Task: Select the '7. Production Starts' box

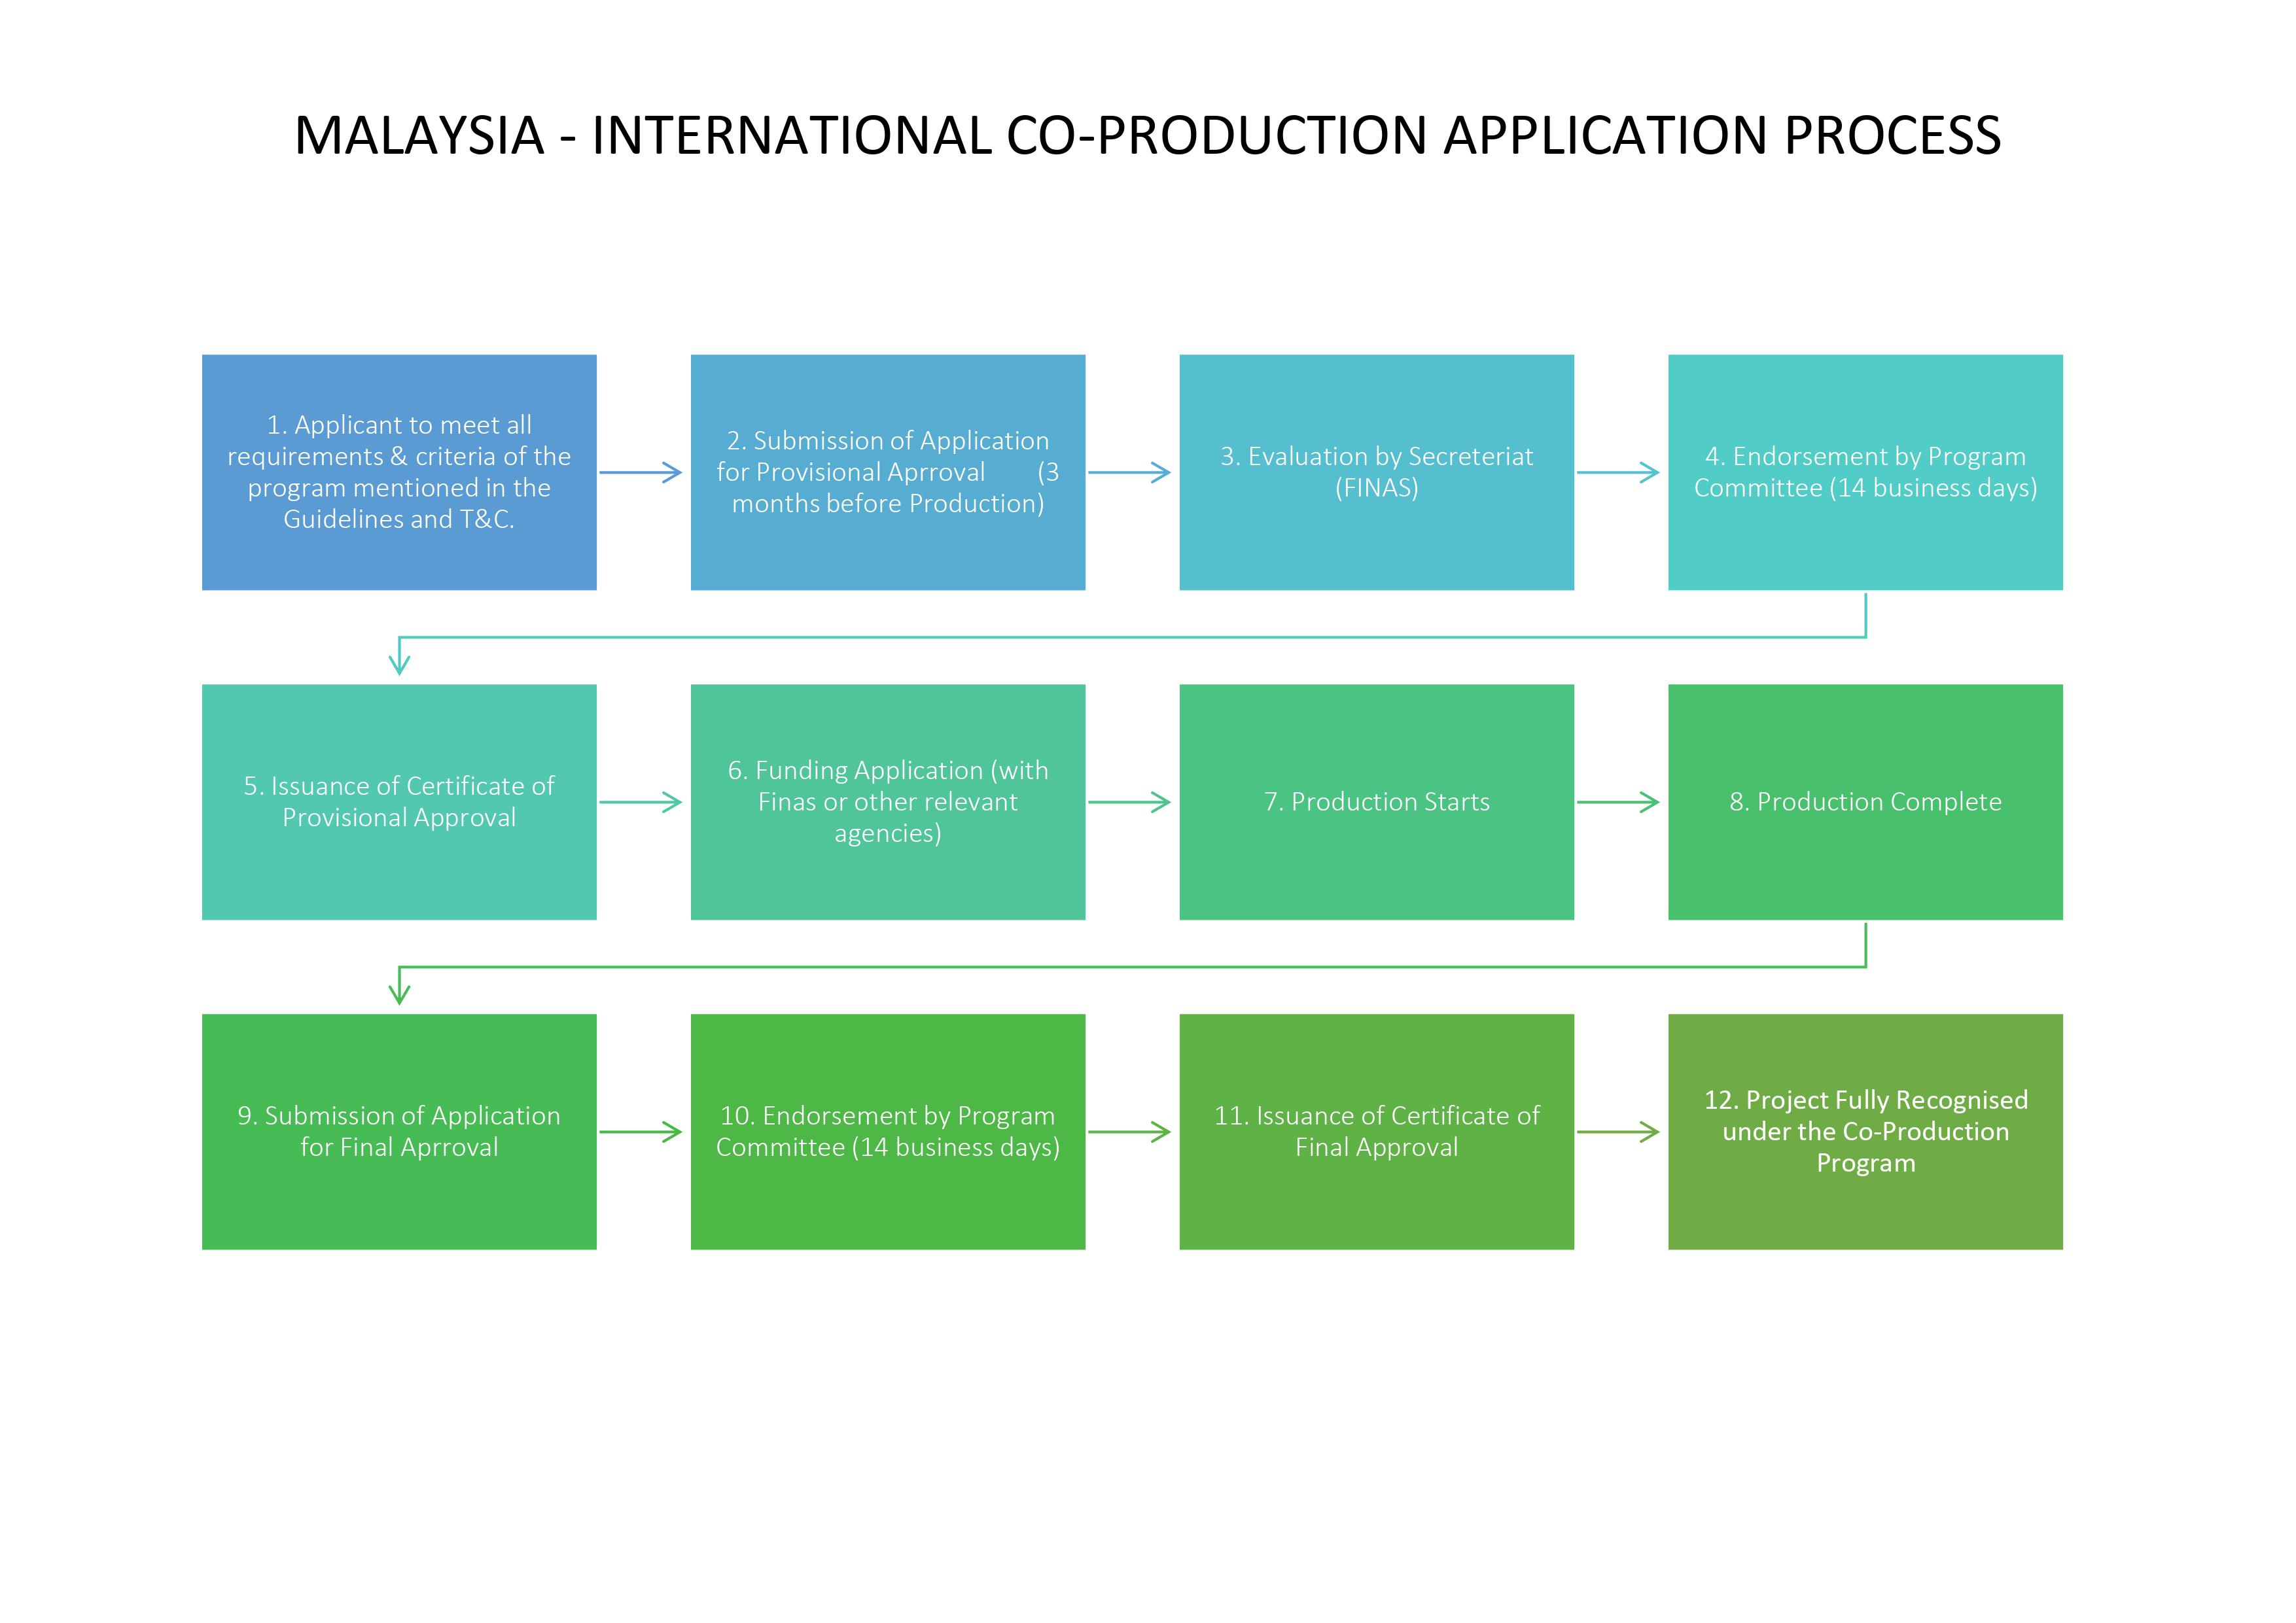Action: [1377, 802]
